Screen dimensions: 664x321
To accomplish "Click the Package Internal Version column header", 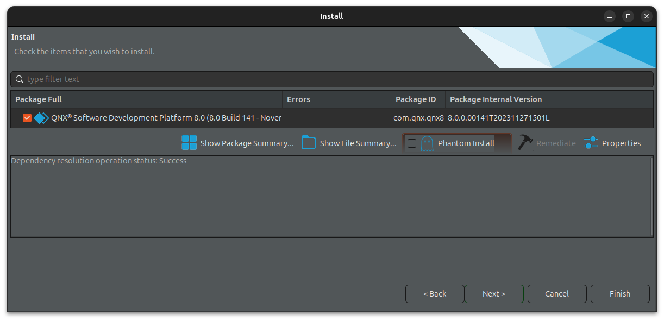I will pos(549,99).
